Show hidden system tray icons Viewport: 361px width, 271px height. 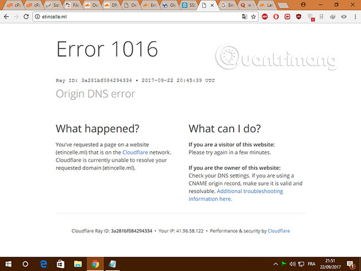[x=275, y=264]
